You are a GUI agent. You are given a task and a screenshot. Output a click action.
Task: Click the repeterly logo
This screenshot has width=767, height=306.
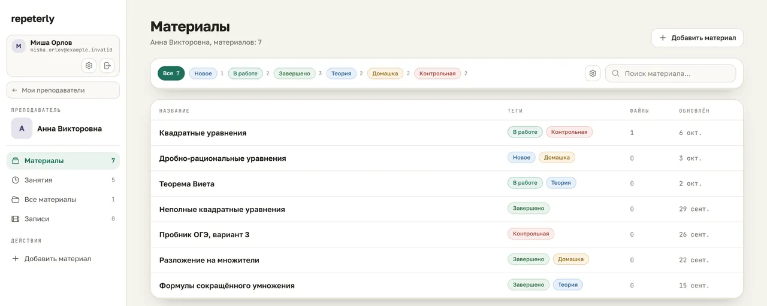(33, 19)
